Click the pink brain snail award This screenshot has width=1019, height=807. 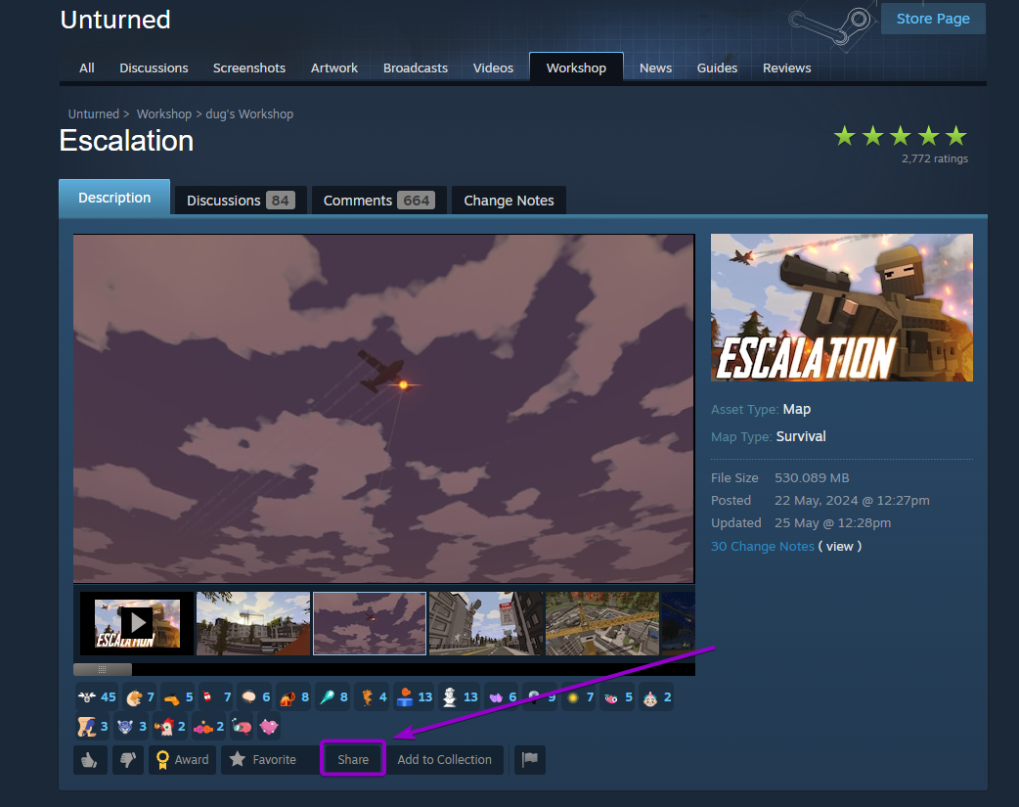point(242,726)
